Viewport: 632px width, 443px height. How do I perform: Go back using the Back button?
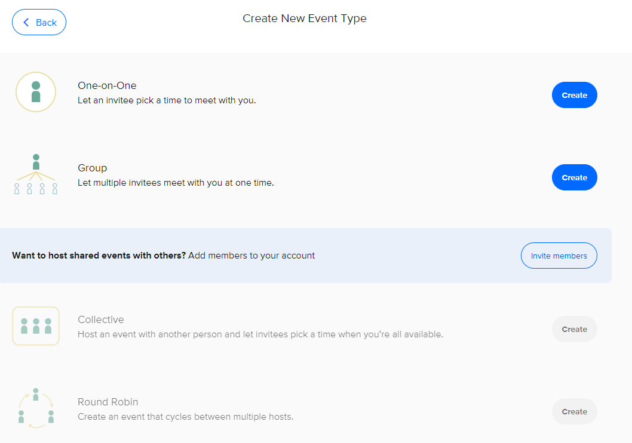[39, 22]
